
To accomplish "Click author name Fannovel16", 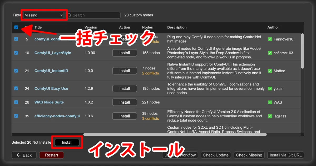I will click(283, 39).
